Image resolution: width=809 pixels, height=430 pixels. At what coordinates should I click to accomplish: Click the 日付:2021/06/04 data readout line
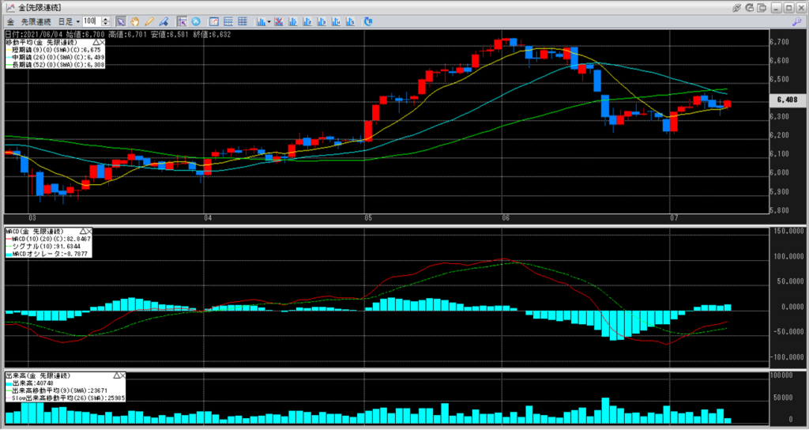(x=119, y=35)
